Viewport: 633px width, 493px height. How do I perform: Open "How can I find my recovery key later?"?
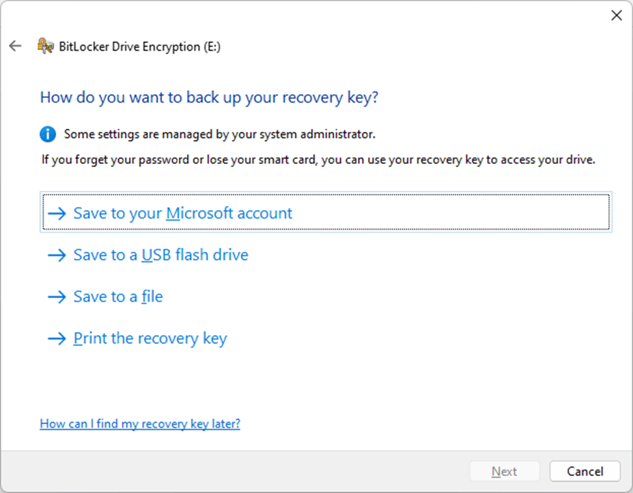(140, 424)
